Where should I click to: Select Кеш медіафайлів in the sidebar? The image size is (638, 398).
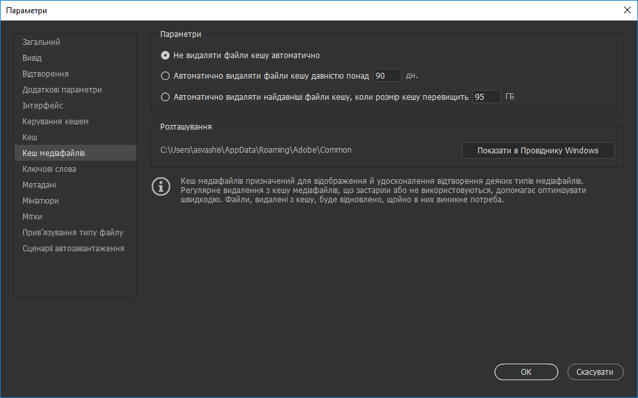(76, 153)
